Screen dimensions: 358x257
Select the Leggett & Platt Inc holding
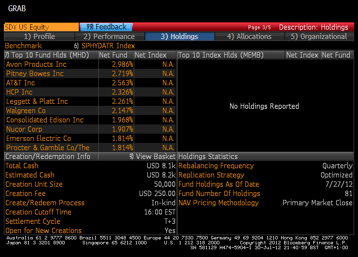tap(37, 101)
